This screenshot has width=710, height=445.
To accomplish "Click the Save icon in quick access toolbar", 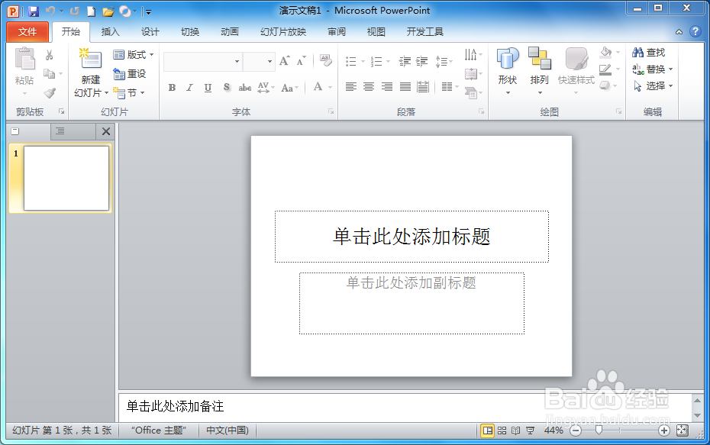I will point(34,11).
